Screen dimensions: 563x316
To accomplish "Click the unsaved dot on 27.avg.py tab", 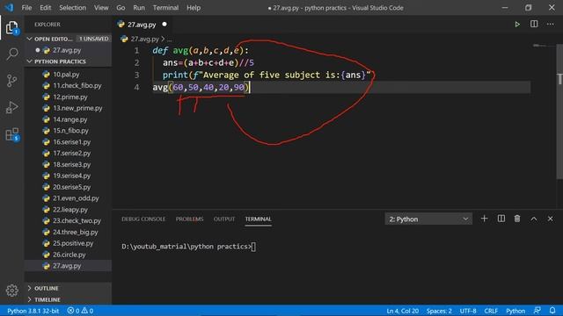I will point(165,25).
